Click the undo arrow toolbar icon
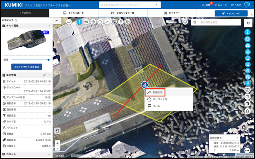Screen dimensions: 255x159 [x=69, y=22]
